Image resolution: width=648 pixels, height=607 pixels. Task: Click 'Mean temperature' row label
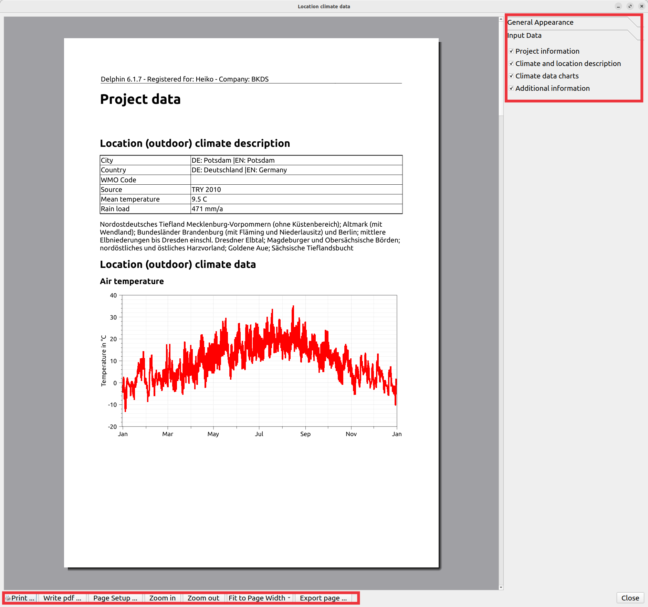pos(130,199)
